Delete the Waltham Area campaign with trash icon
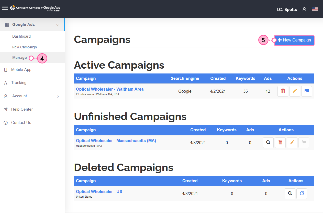323x213 pixels. click(283, 91)
